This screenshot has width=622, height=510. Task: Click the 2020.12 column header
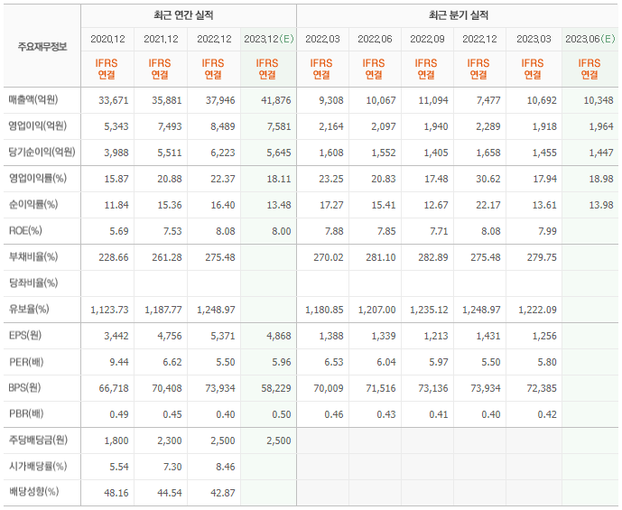point(107,39)
